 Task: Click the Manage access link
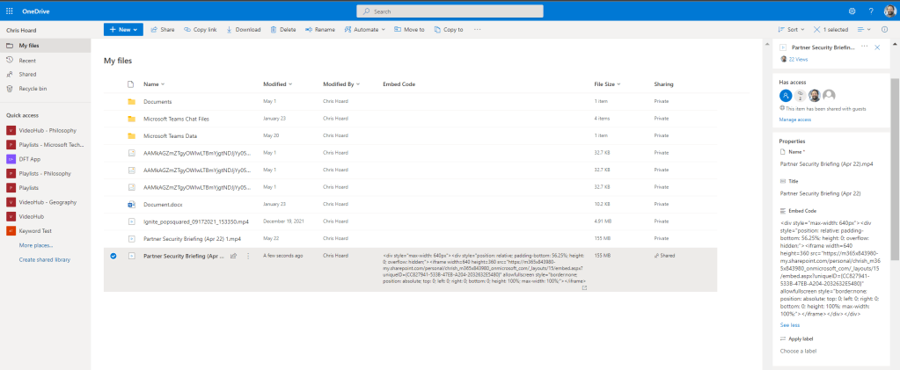click(x=794, y=119)
